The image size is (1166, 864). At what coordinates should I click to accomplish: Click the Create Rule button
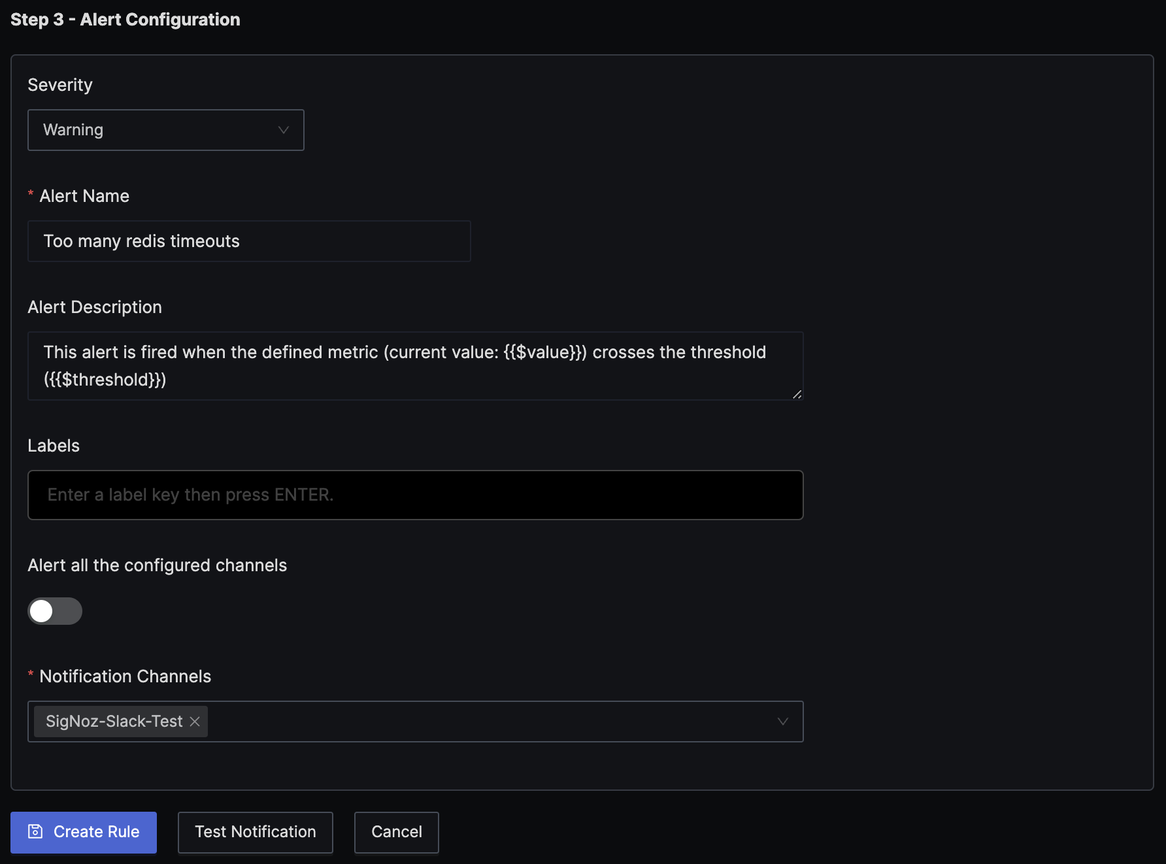pos(84,832)
